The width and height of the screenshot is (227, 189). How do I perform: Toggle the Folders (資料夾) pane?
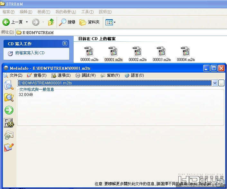coord(89,22)
